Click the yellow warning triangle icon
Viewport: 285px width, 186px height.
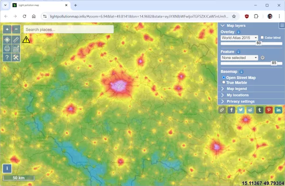click(26, 39)
